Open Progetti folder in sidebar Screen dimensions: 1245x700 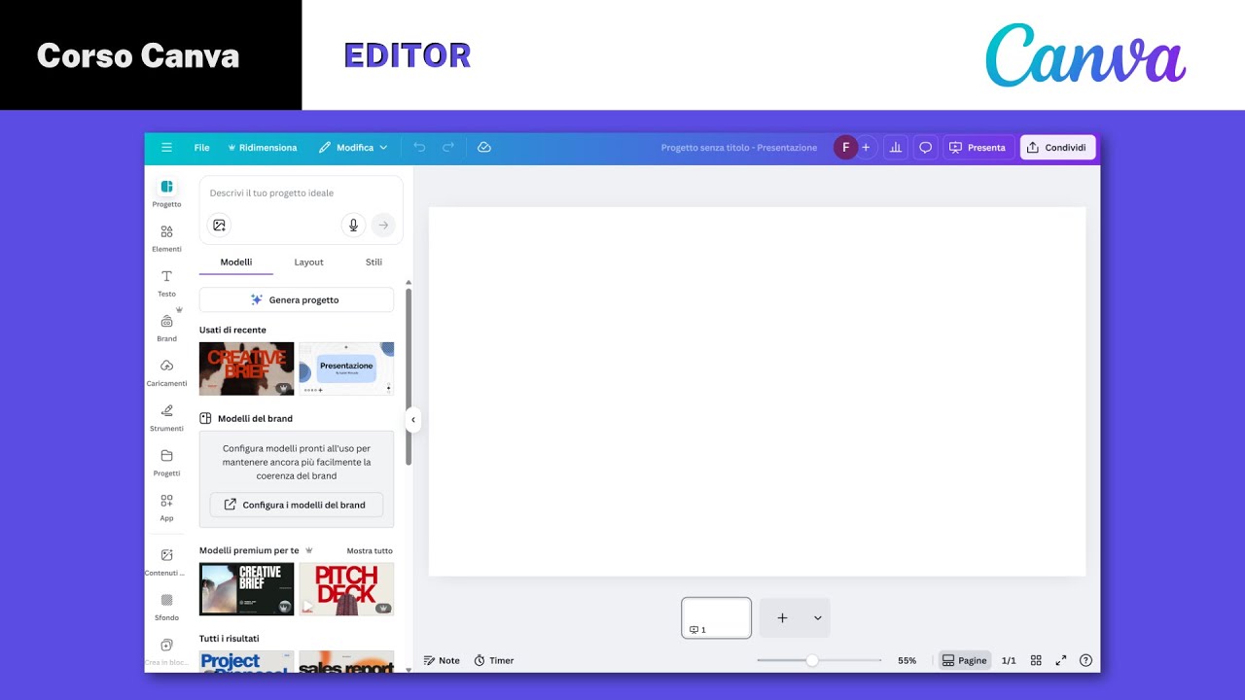coord(166,461)
